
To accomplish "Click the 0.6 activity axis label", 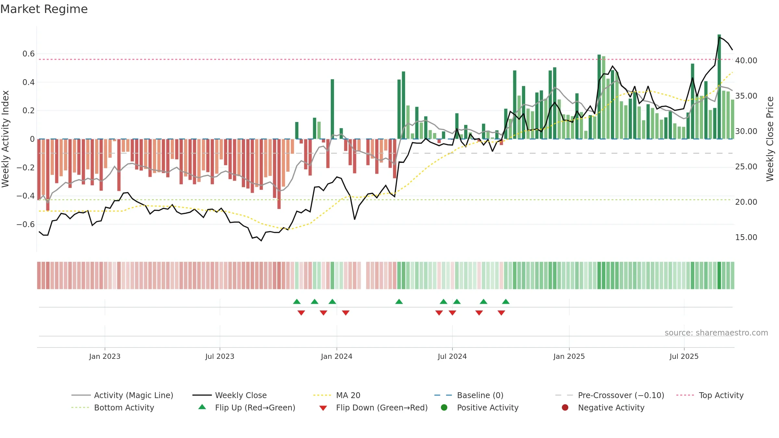I will coord(29,54).
